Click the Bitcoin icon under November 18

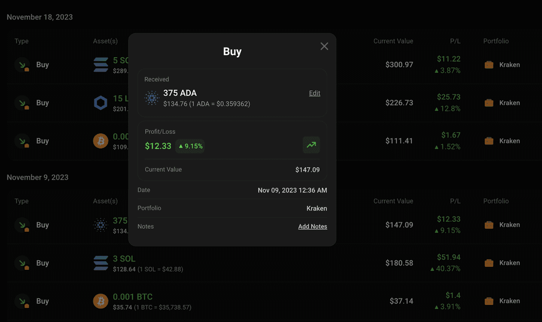click(100, 141)
